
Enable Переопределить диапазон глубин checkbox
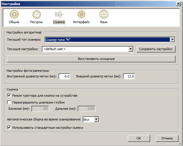coord(9,102)
